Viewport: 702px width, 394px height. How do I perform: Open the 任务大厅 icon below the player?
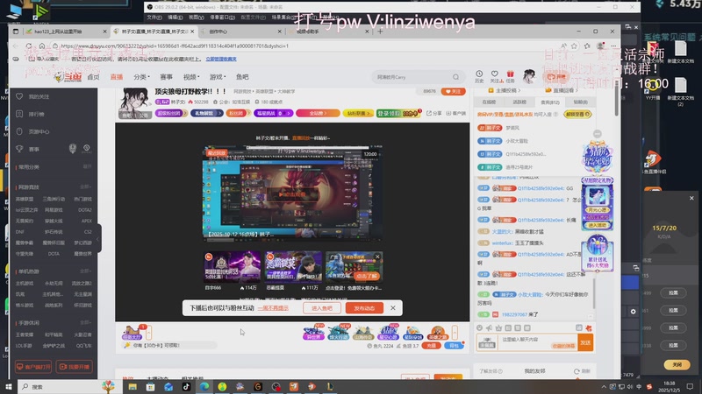tap(133, 332)
